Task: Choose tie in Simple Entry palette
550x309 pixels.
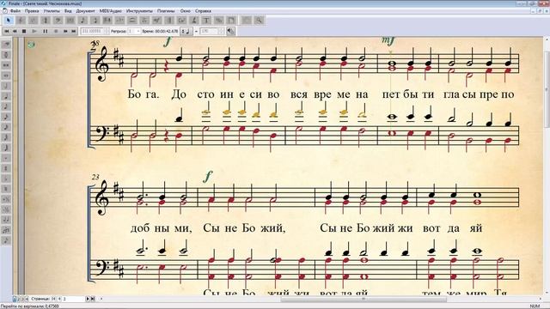Action: [x=6, y=220]
